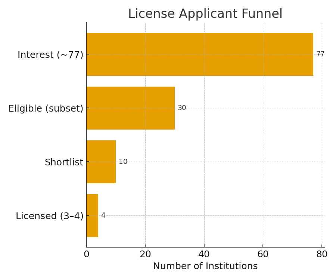
Task: Click the x-axis tick label 0
Action: click(x=86, y=254)
